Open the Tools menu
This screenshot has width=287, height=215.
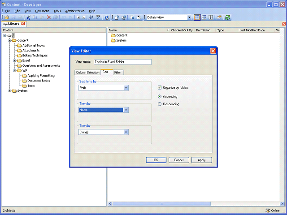57,11
